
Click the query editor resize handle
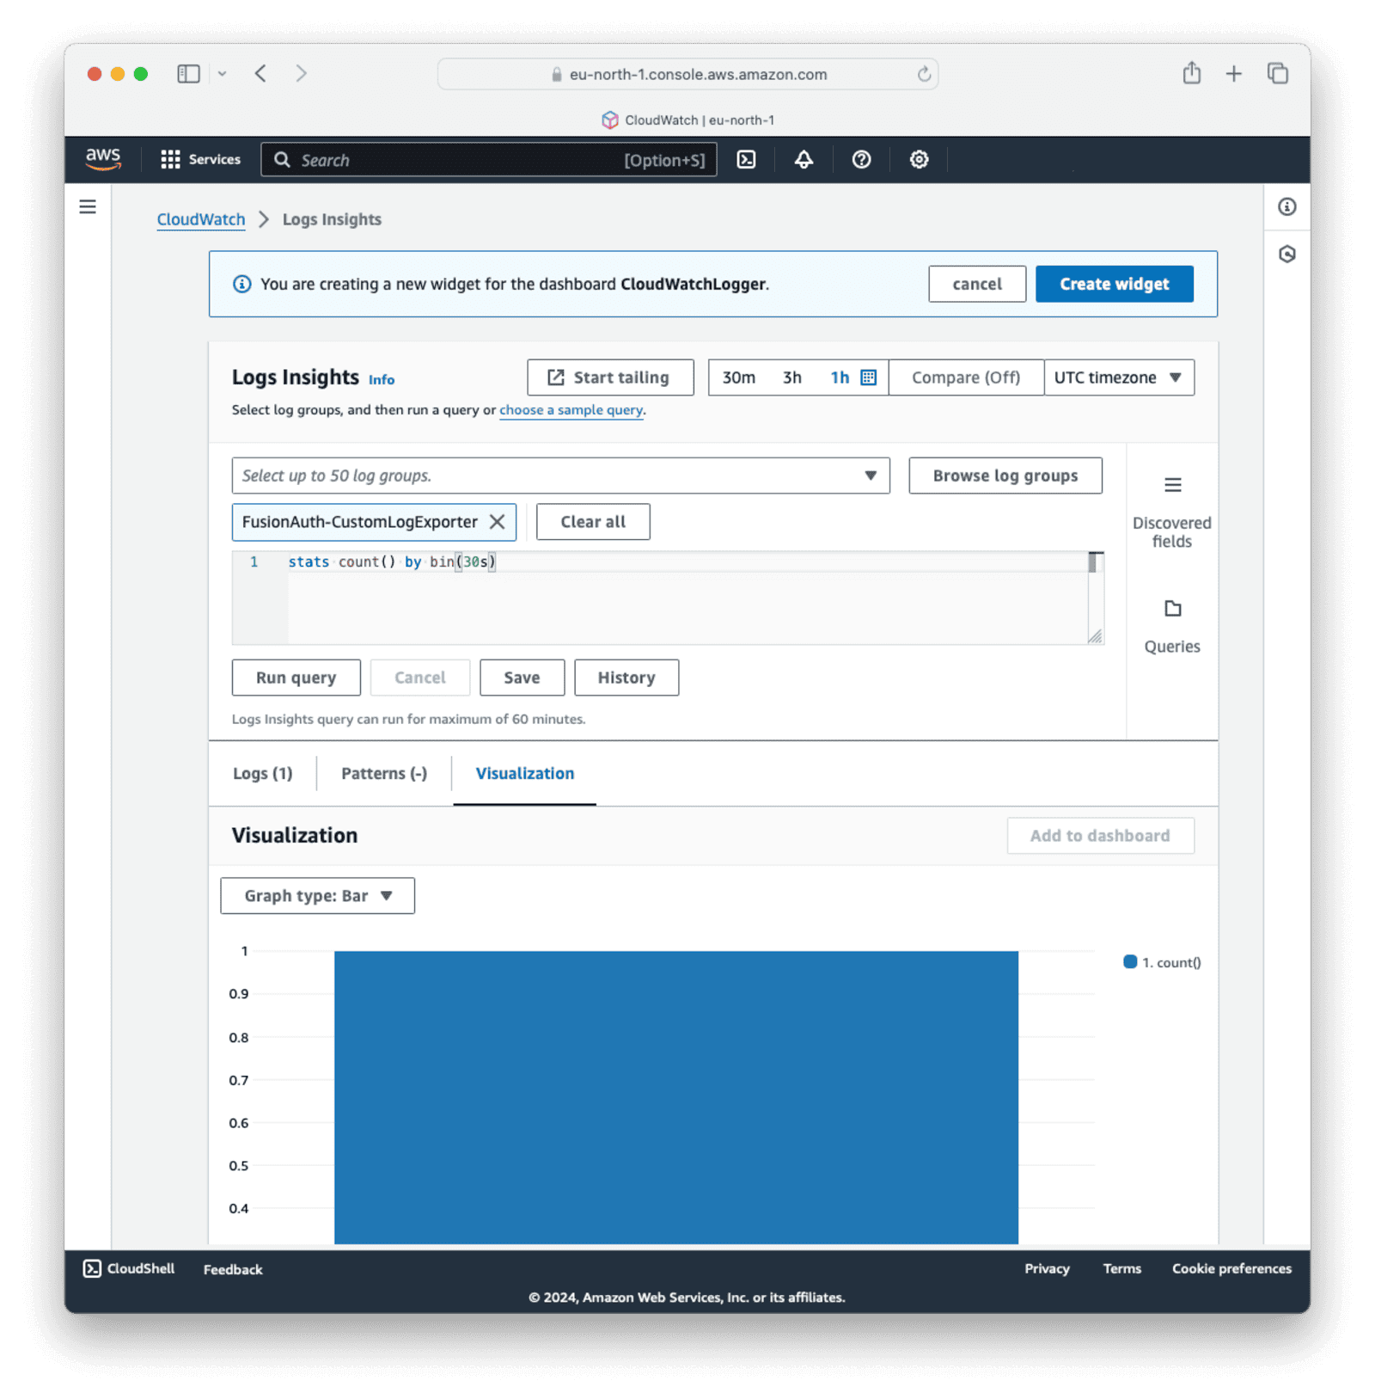click(1094, 636)
